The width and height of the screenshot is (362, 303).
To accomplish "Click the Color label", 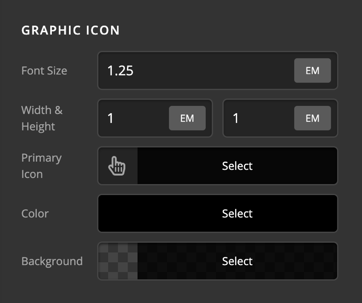I will point(35,213).
